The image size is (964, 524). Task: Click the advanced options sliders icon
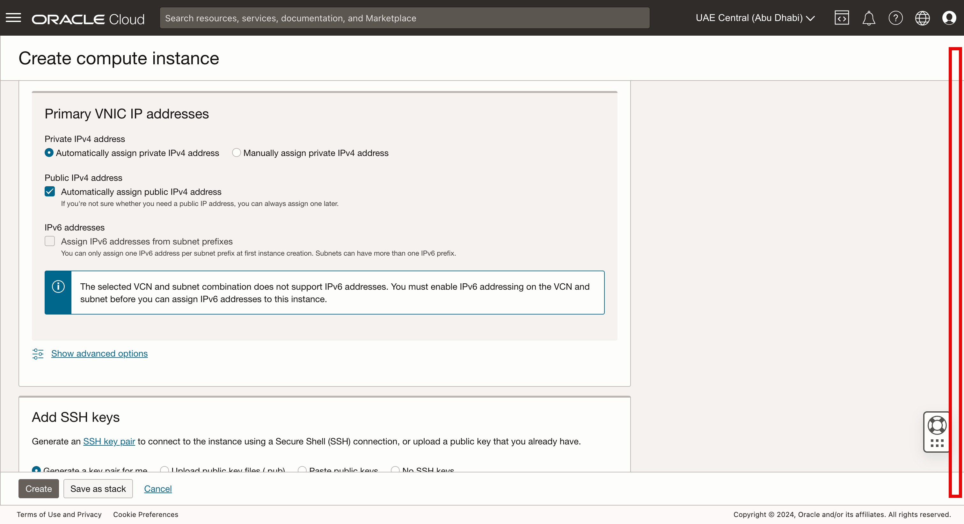point(38,354)
